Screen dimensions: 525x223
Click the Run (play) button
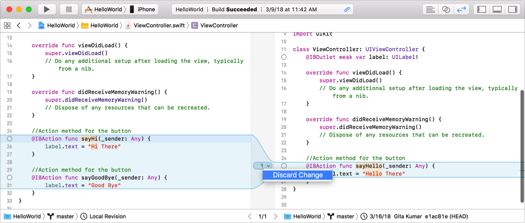click(x=47, y=9)
